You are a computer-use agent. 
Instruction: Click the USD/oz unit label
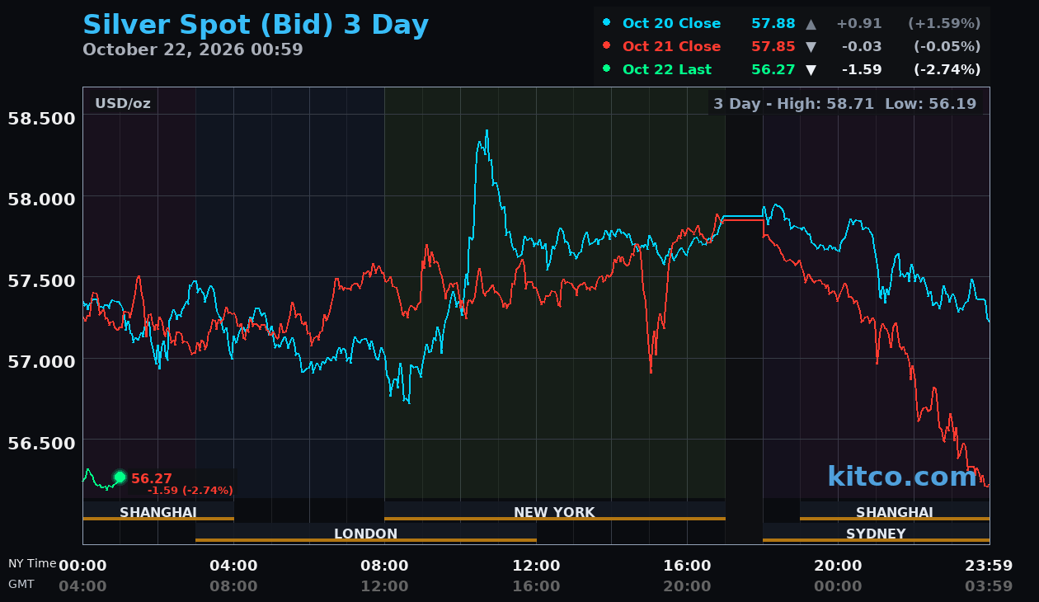[x=122, y=104]
